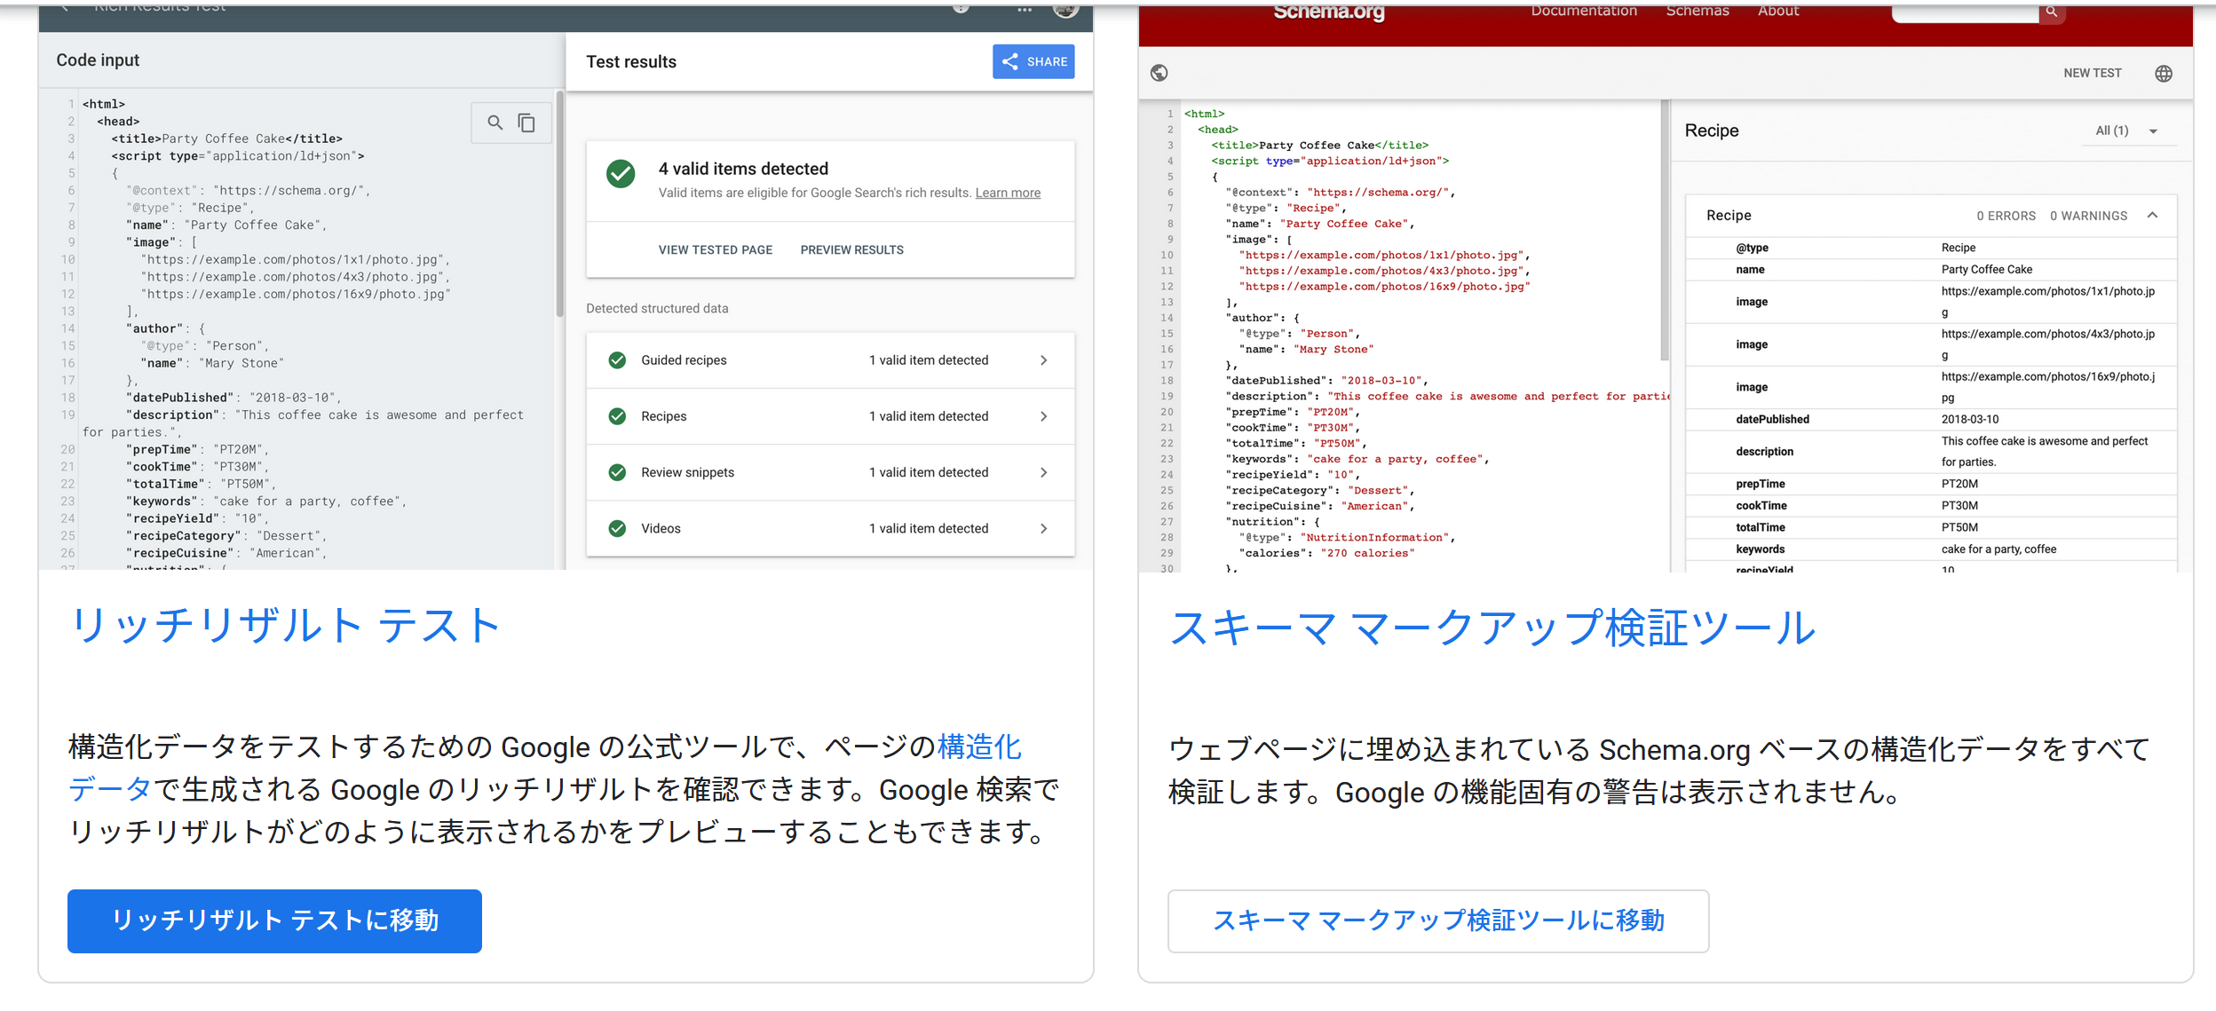Expand the Guided recipes result row
This screenshot has width=2216, height=1011.
tap(1044, 360)
